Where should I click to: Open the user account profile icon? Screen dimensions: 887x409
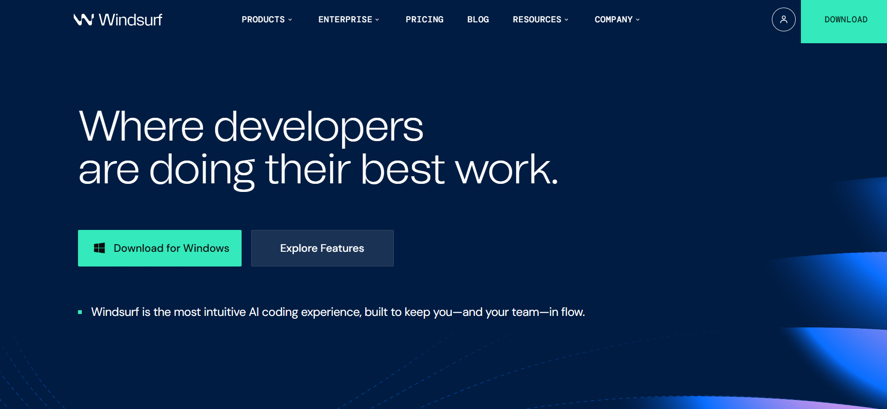[x=783, y=19]
